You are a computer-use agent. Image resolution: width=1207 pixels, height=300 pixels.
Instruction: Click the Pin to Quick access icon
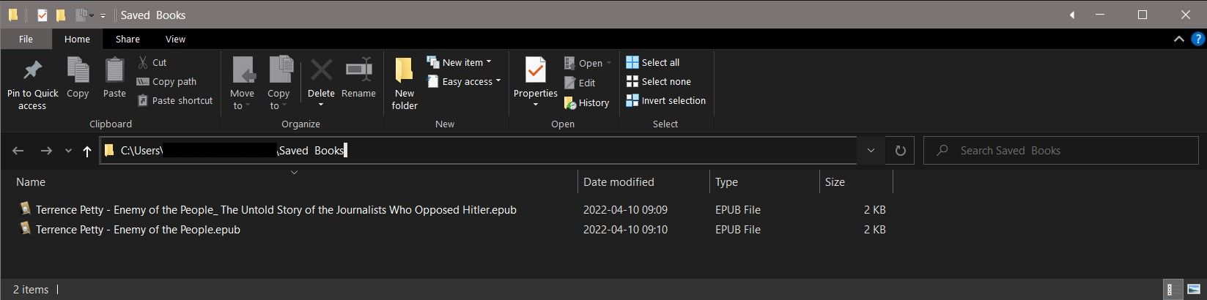[32, 71]
